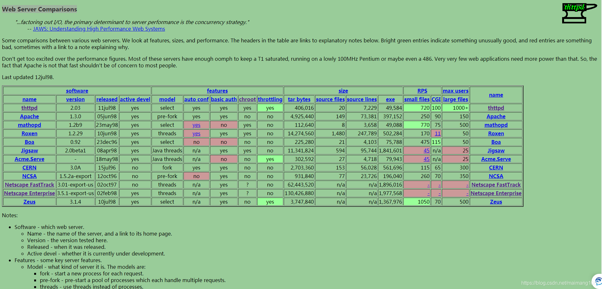Open the features header link
The image size is (602, 289).
217,91
